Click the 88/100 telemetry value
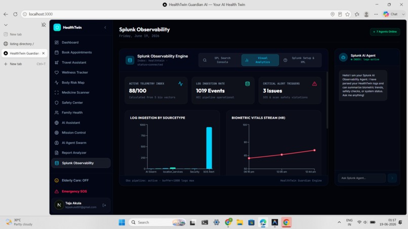The width and height of the screenshot is (408, 229). point(138,91)
